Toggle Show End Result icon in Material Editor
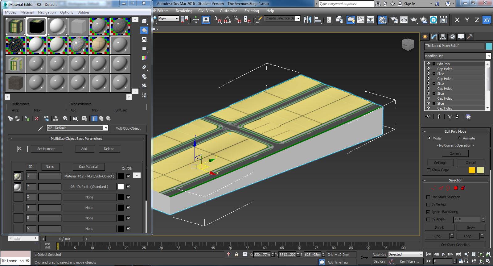The height and width of the screenshot is (266, 493). 94,118
